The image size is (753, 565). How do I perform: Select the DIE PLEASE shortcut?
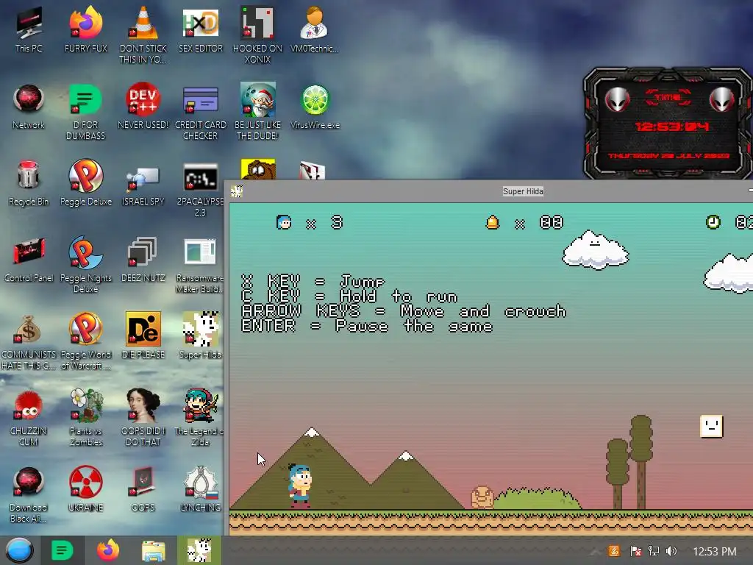[143, 335]
